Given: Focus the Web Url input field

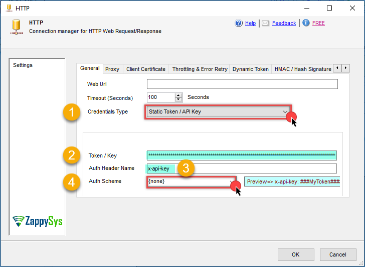Looking at the screenshot, I should click(242, 84).
